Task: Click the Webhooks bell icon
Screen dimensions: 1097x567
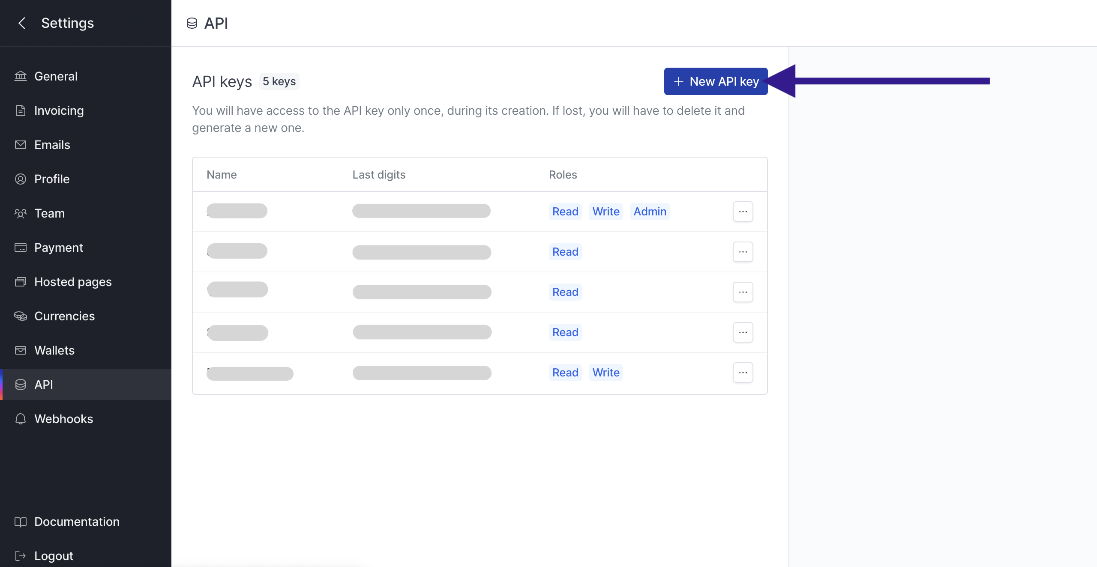Action: click(x=21, y=419)
